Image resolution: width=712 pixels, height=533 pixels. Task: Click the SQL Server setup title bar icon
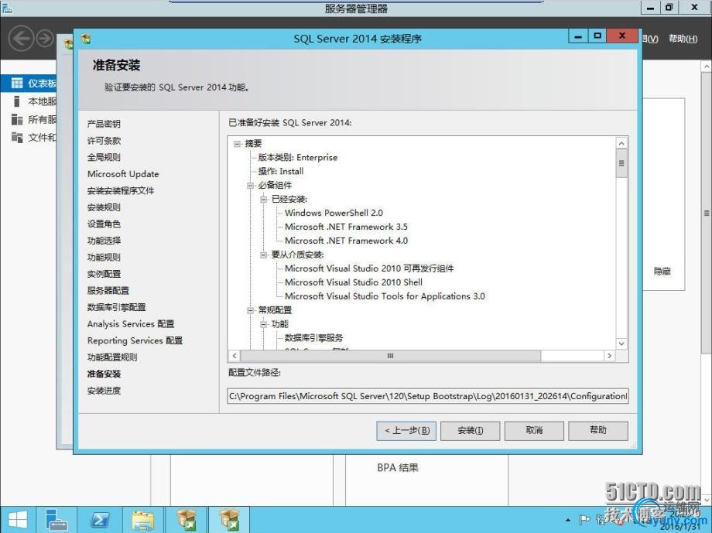point(86,39)
